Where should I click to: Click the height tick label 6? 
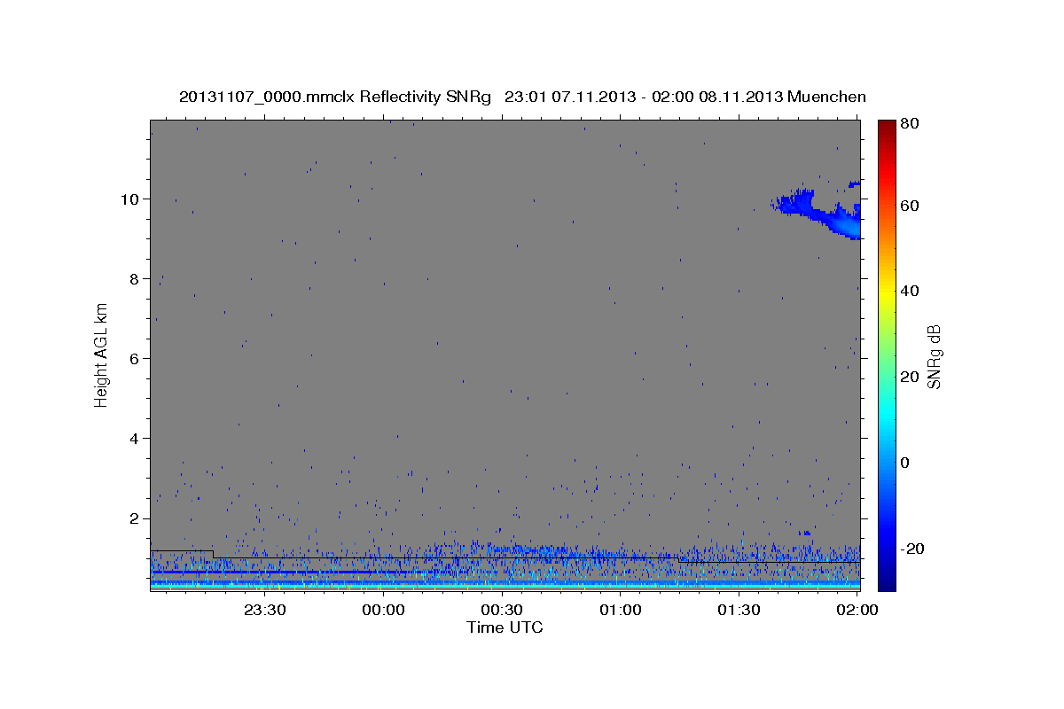tap(136, 358)
